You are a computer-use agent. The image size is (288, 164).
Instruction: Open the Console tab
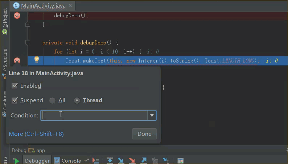point(71,161)
